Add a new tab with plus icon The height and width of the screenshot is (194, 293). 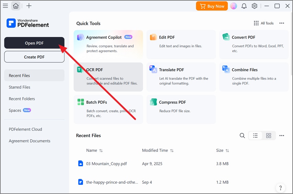(x=29, y=6)
